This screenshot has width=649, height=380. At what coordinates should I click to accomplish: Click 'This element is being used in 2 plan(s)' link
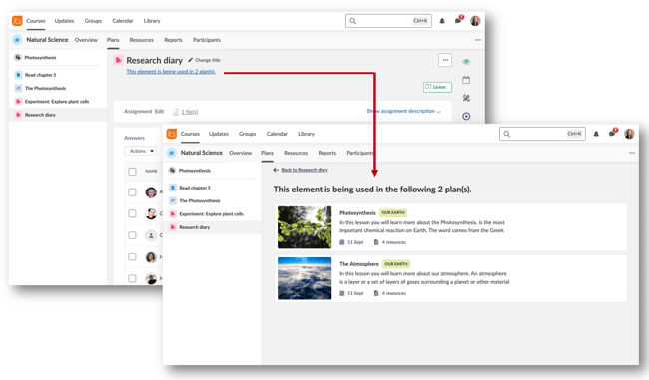171,72
